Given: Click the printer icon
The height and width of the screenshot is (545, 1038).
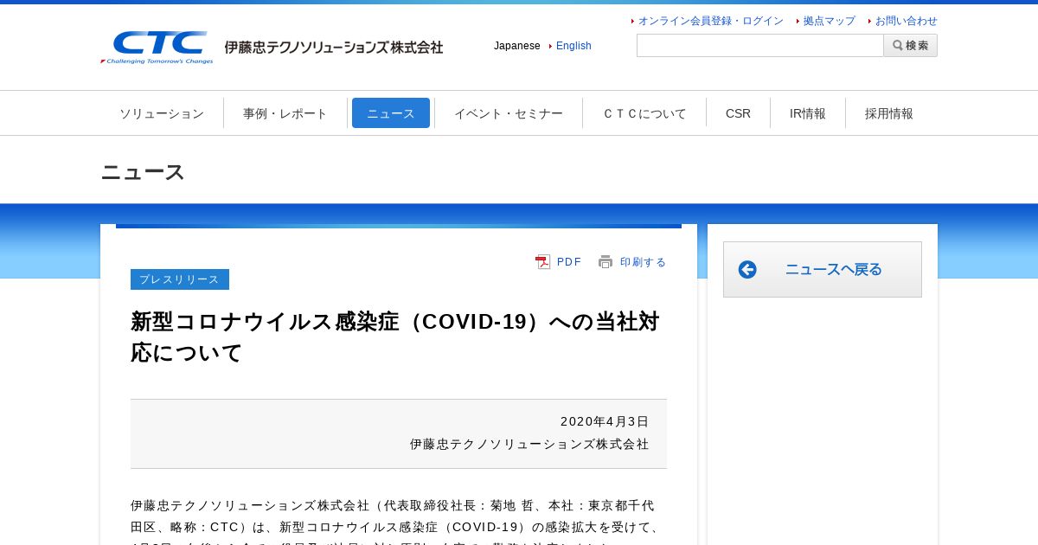Looking at the screenshot, I should coord(605,262).
